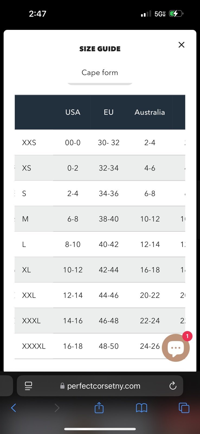This screenshot has height=434, width=200.
Task: Tap the lock icon in address bar
Action: [x=62, y=386]
